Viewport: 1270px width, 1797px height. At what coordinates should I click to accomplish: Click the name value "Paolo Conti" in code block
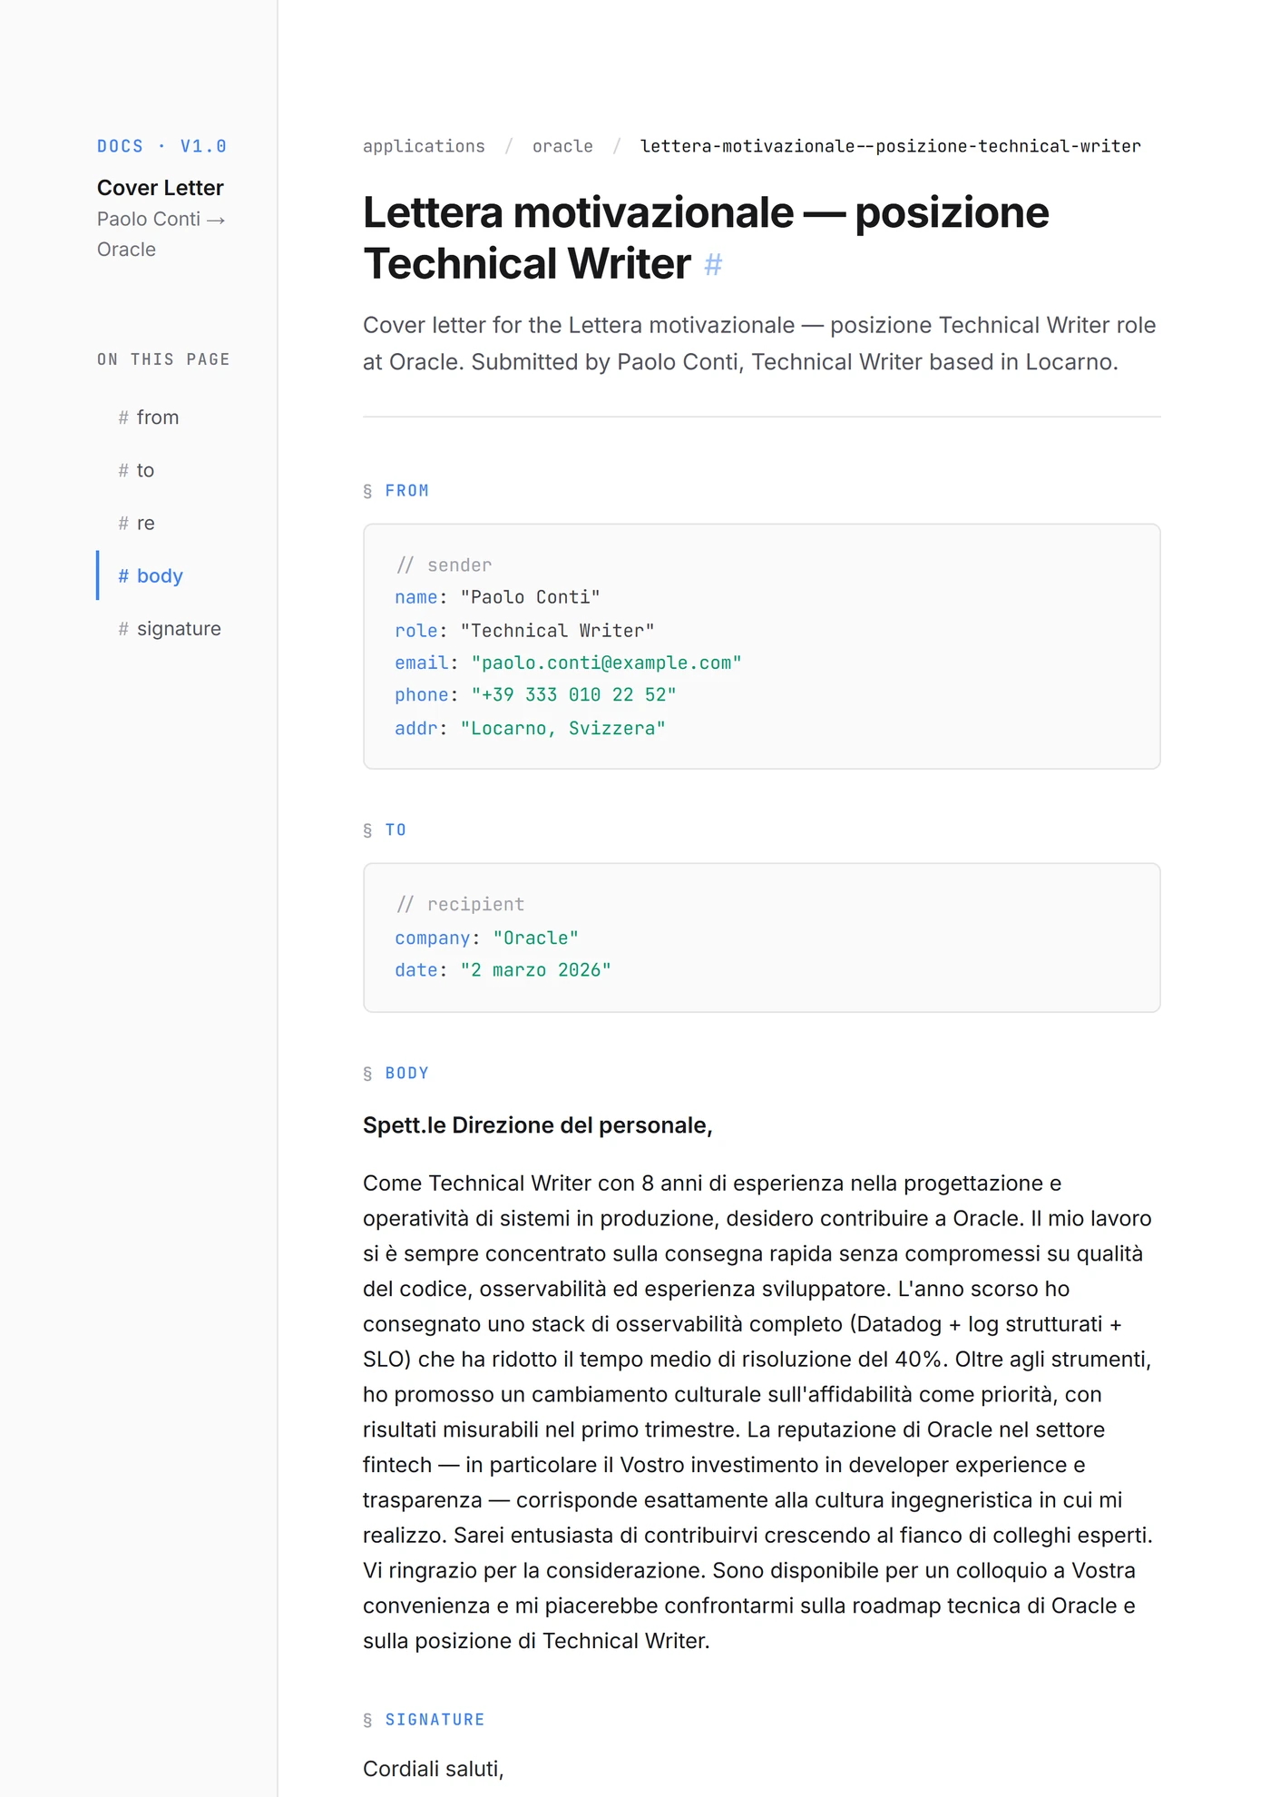[531, 597]
